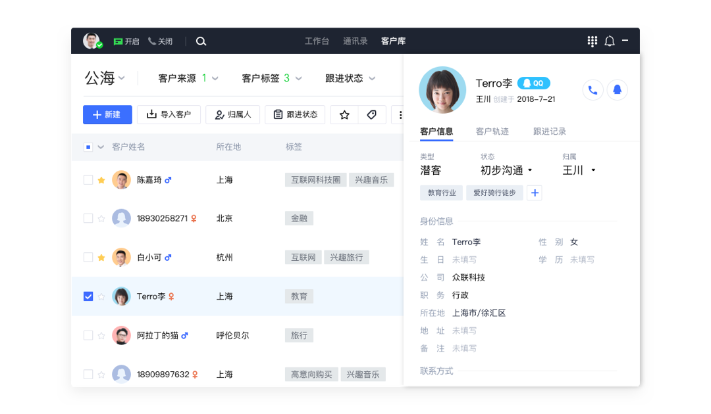The width and height of the screenshot is (711, 414).
Task: Click the 导入客户 button
Action: pos(169,115)
